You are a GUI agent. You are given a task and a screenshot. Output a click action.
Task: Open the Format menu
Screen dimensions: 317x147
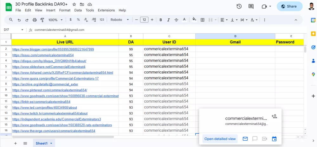(65, 10)
